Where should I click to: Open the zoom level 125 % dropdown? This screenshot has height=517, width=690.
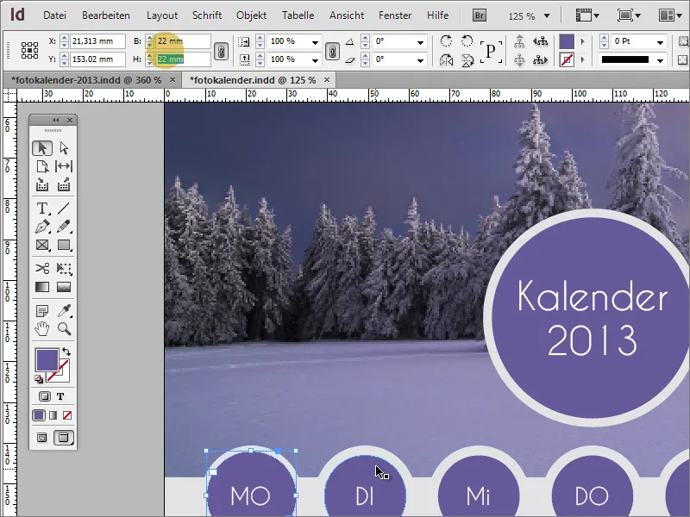click(x=547, y=16)
